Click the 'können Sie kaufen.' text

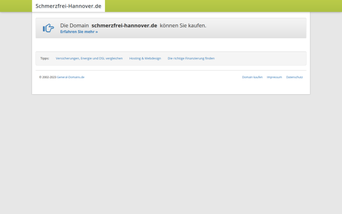click(x=183, y=26)
